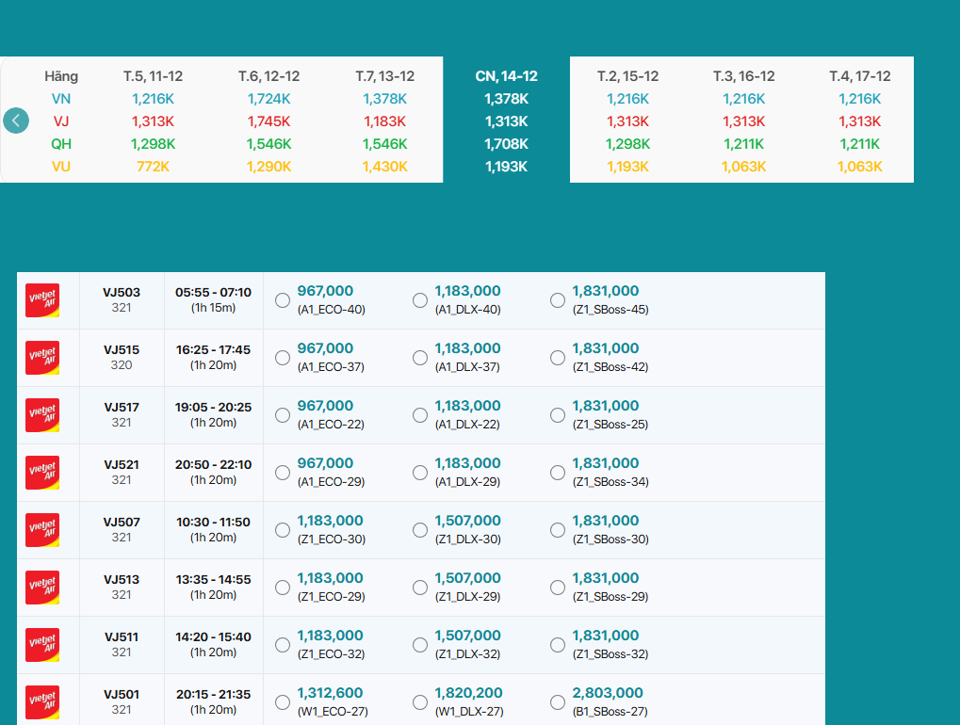960x725 pixels.
Task: Click the Vietjet logo for flight VJ515
Action: [x=42, y=358]
